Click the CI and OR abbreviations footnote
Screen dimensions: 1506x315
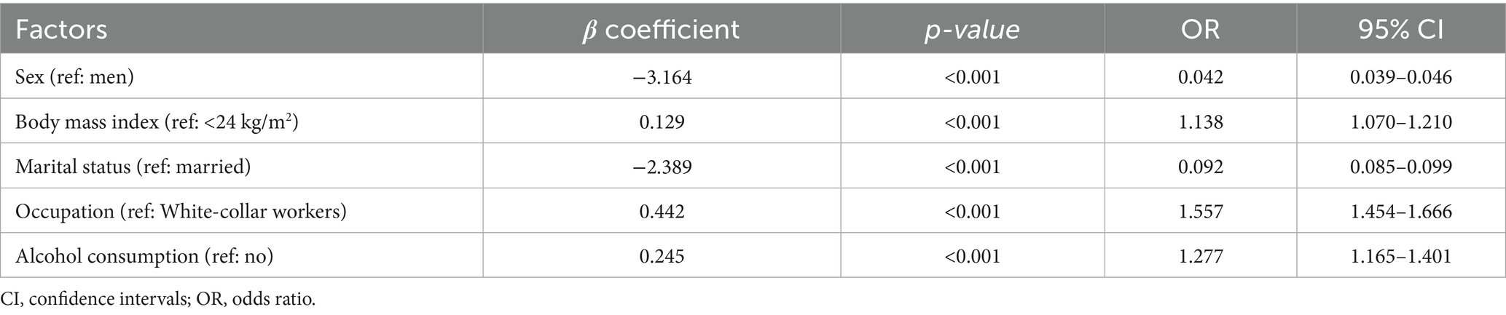click(x=158, y=300)
